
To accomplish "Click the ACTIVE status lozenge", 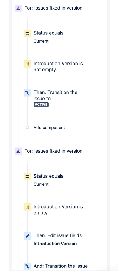I will point(41,105).
